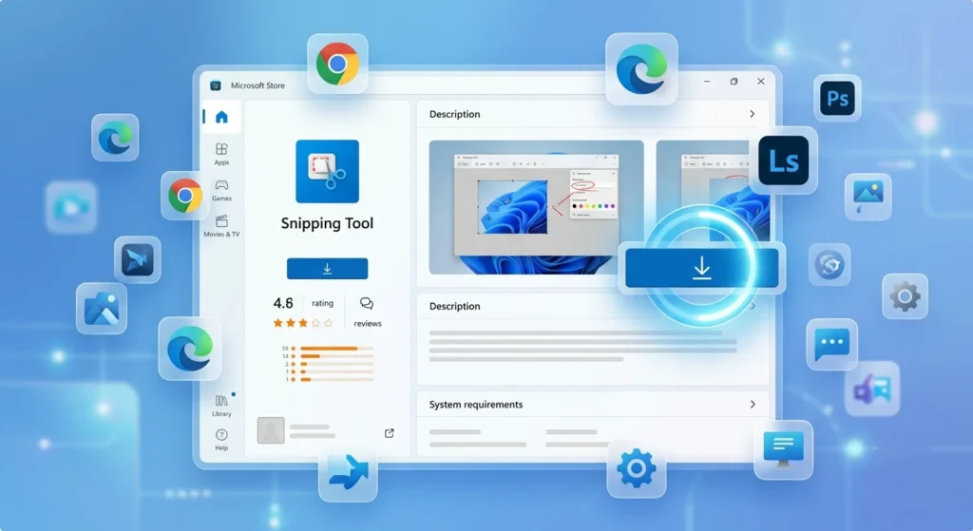This screenshot has width=973, height=531.
Task: Click the lower Description heading
Action: pyautogui.click(x=455, y=307)
